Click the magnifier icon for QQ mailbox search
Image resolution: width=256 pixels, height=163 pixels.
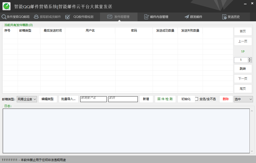(x=4, y=17)
